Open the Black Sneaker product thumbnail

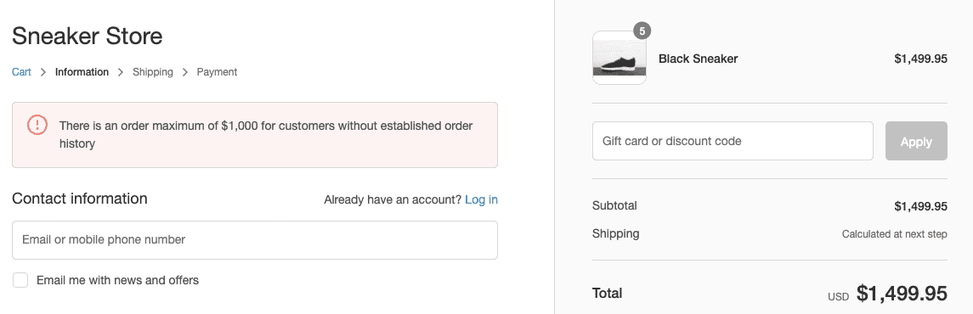[619, 58]
